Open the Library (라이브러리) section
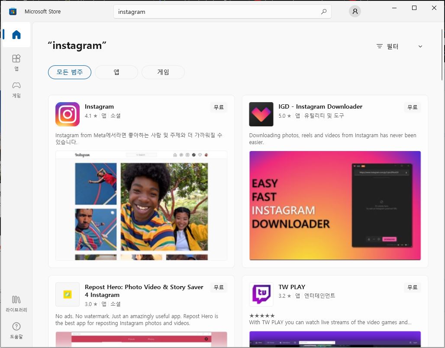This screenshot has width=445, height=348. pos(16,304)
